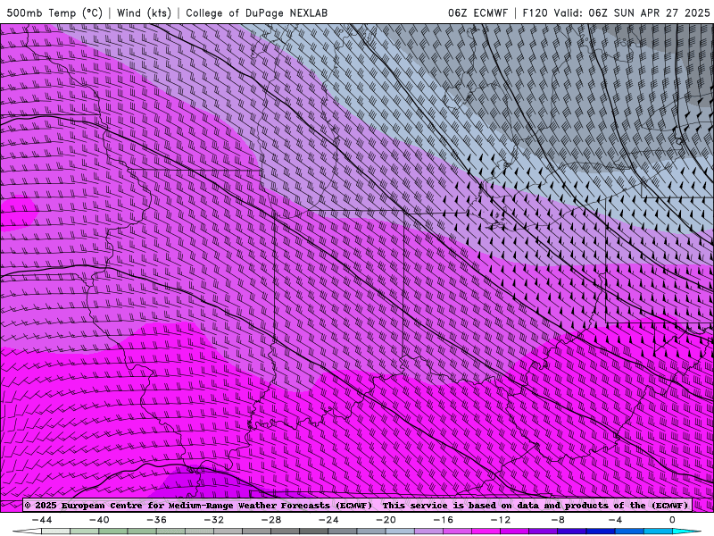Screen dimensions: 714x536
Task: Click the "06Z ECMWF" model run label
Action: [x=477, y=13]
